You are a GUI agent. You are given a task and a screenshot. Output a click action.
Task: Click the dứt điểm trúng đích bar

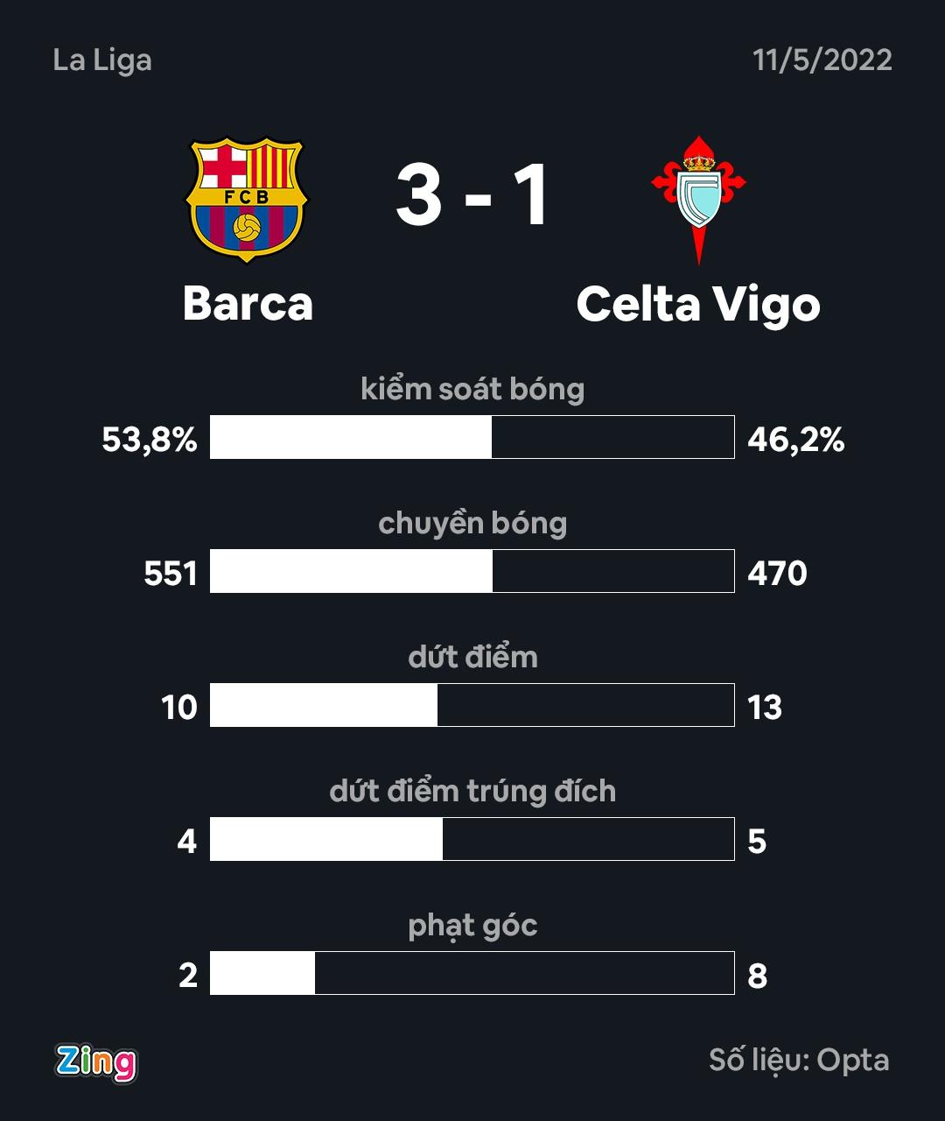coord(472,839)
